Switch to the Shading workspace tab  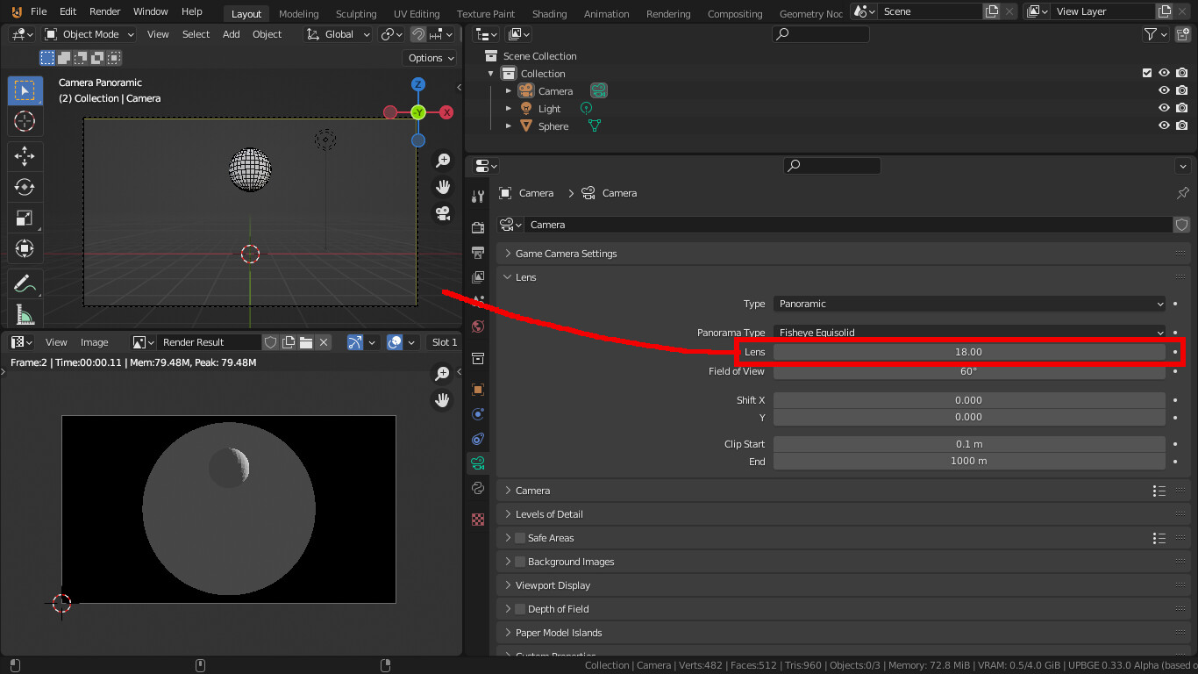point(550,13)
